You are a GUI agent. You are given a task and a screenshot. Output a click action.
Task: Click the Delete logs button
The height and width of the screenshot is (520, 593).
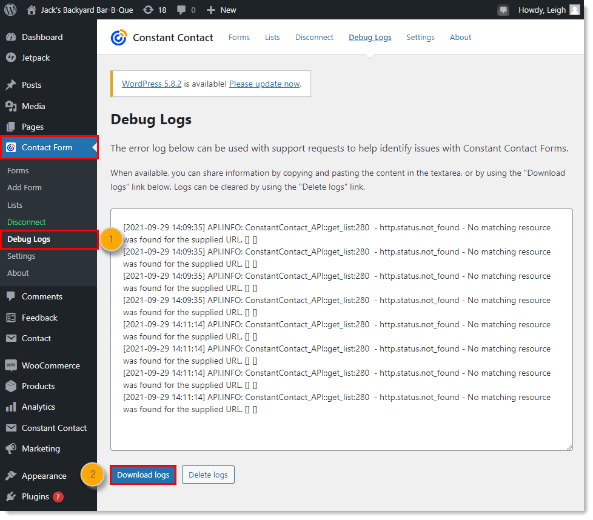pyautogui.click(x=208, y=475)
